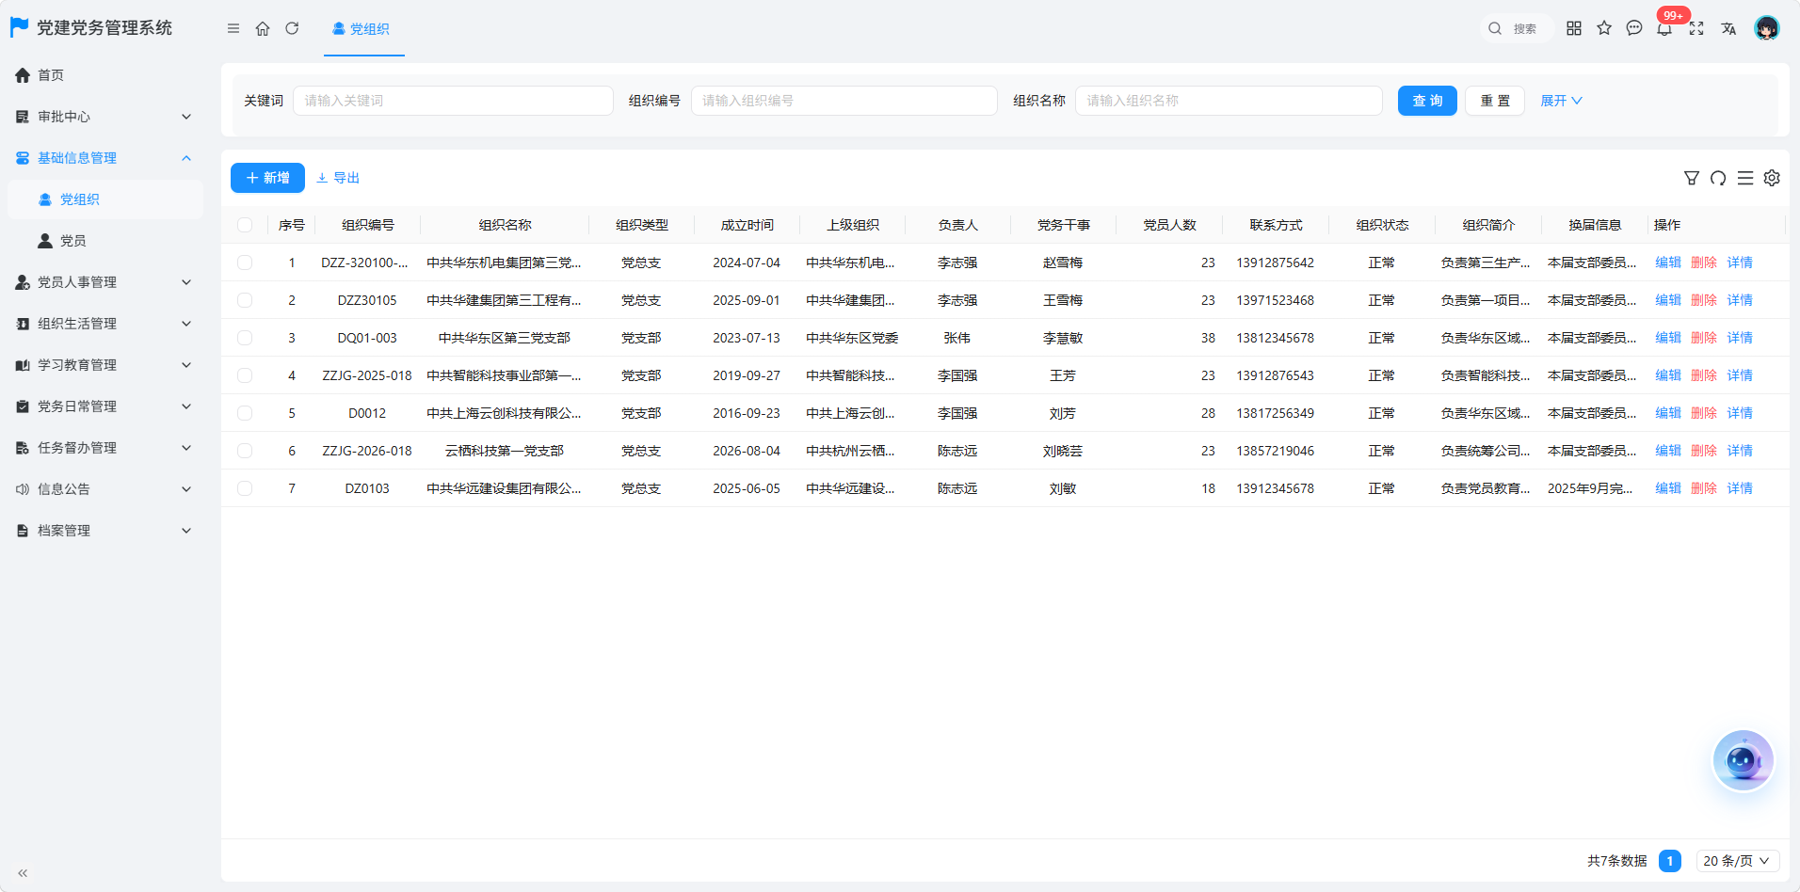This screenshot has width=1800, height=892.
Task: Open the chat messages icon
Action: click(1634, 28)
